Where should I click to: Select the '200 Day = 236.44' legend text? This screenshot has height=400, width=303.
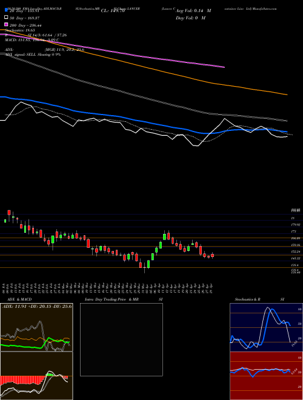(25, 25)
